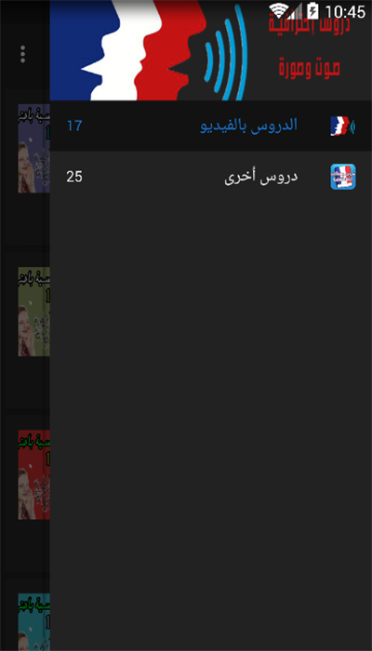
Task: Open the first video thumbnail with purple background
Action: click(x=34, y=148)
